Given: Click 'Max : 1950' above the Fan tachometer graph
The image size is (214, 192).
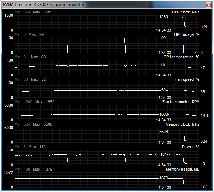Looking at the screenshot, I should pos(45,102).
